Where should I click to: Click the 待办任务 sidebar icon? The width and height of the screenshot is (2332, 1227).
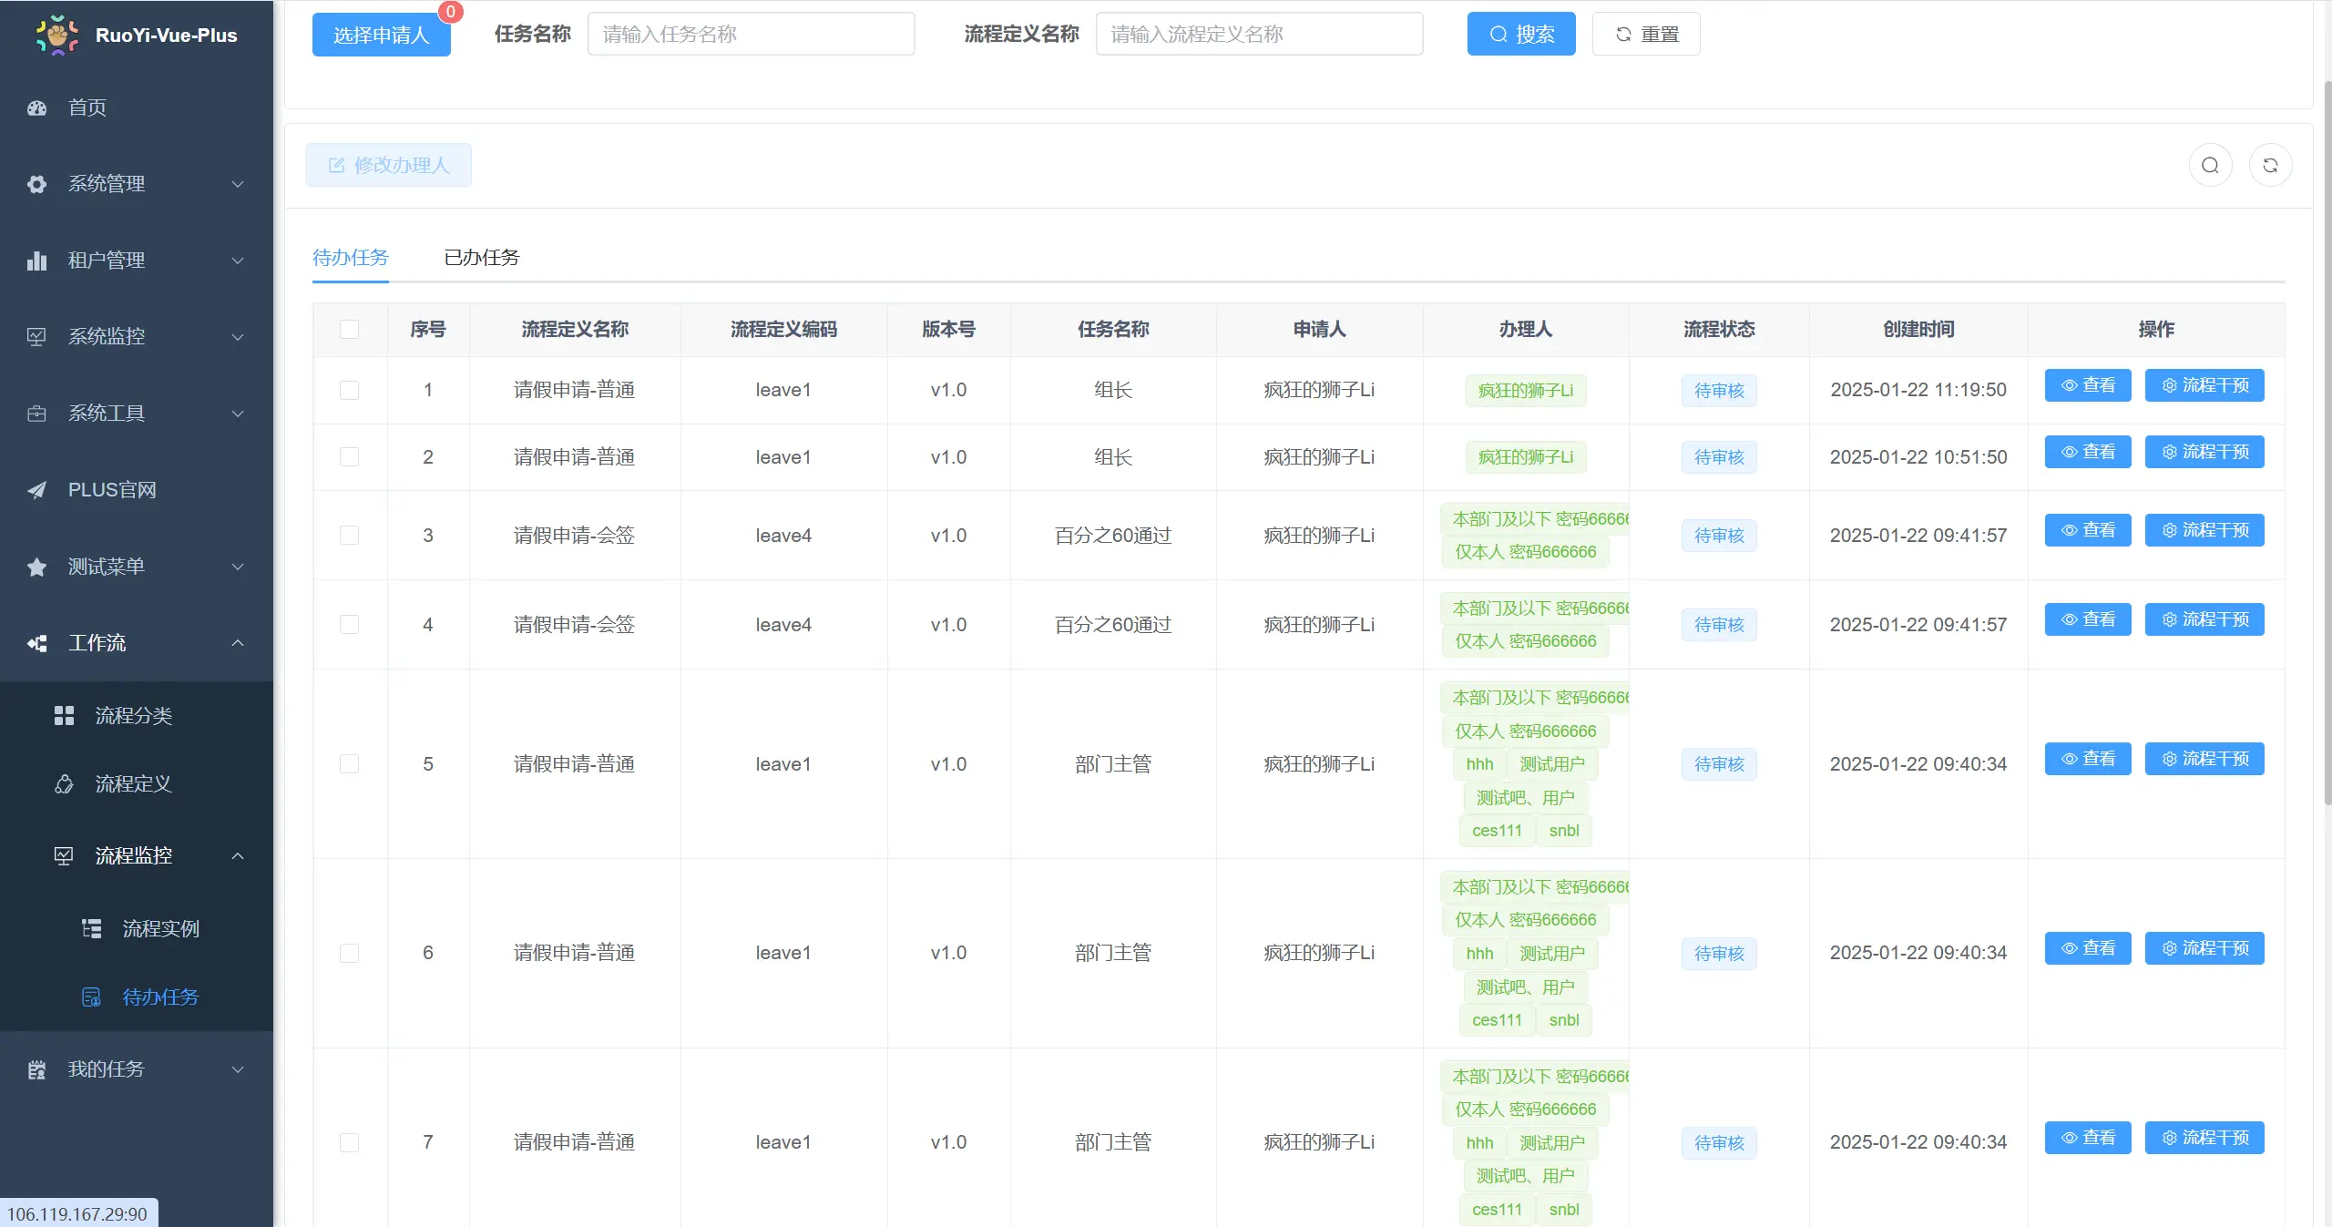(x=92, y=997)
